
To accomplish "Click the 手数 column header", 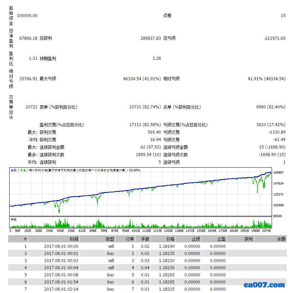I will click(x=145, y=239).
